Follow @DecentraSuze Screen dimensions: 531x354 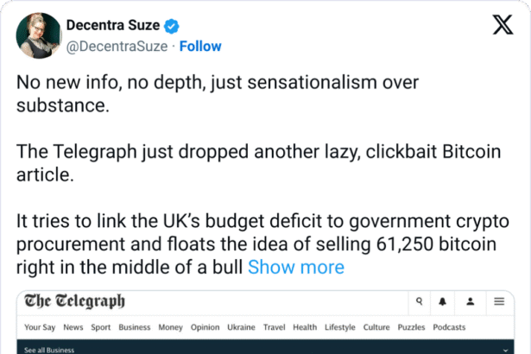point(200,46)
